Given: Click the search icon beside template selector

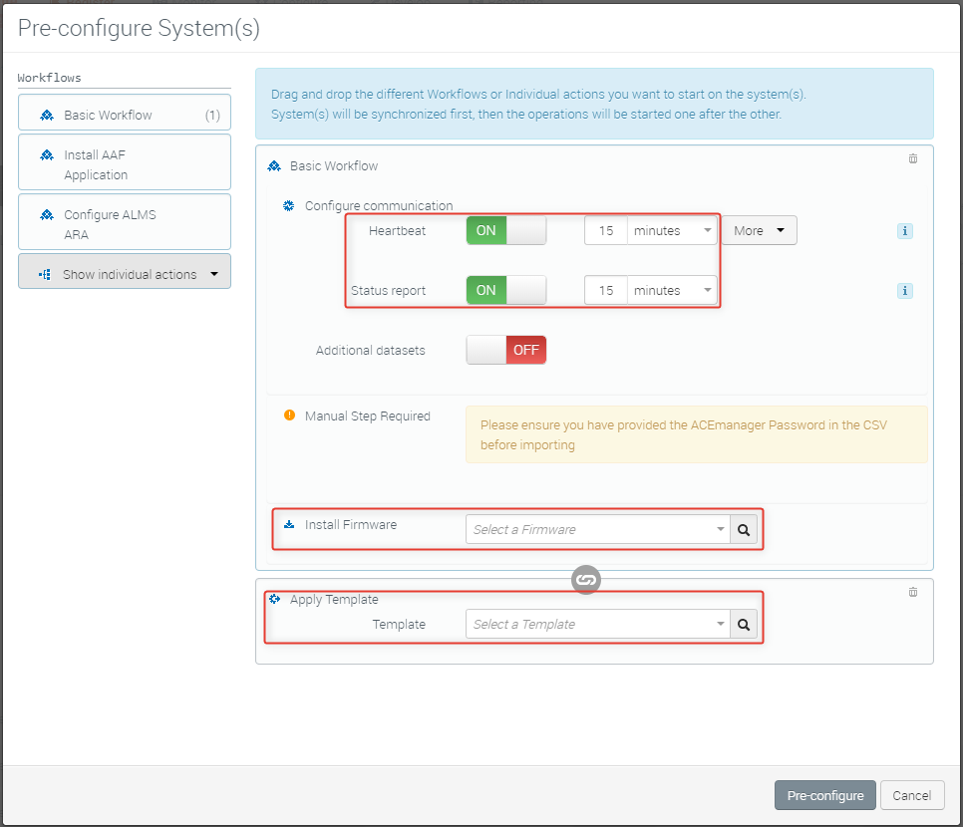Looking at the screenshot, I should point(744,625).
